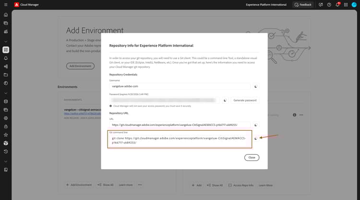The height and width of the screenshot is (200, 360).
Task: Open the stacked-windows icon below Home in sidebar
Action: (x=6, y=23)
